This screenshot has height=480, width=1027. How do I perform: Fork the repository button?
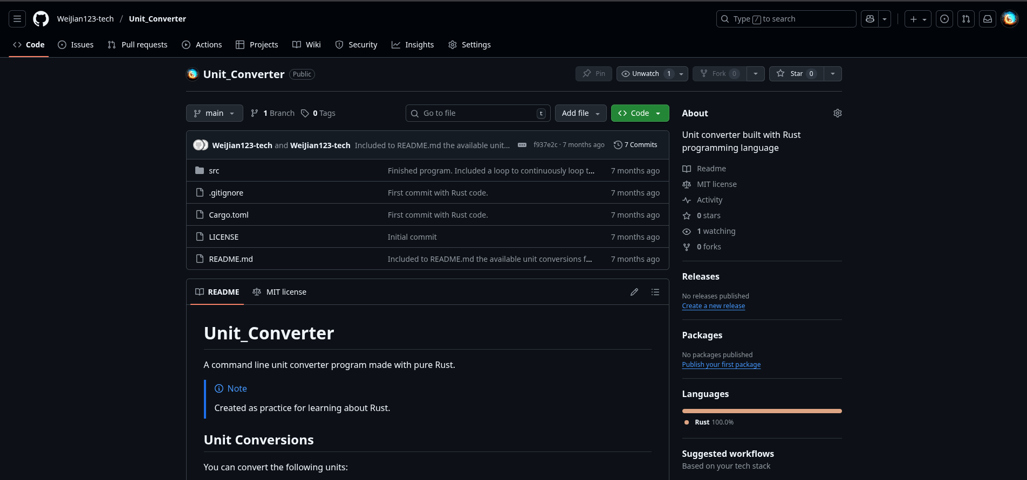(x=720, y=74)
